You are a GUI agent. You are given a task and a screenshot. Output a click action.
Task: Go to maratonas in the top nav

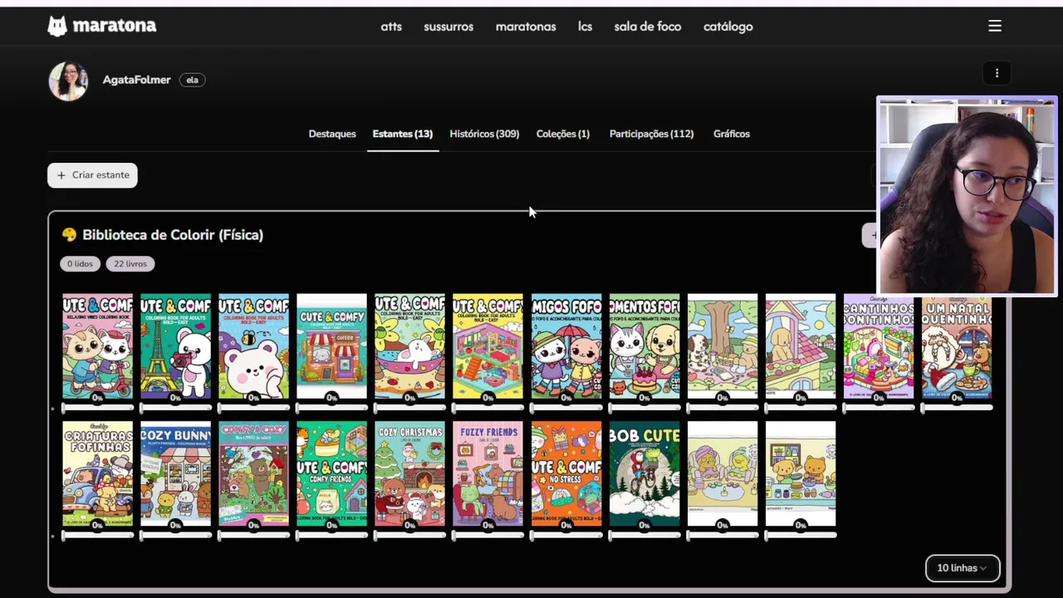pos(526,27)
